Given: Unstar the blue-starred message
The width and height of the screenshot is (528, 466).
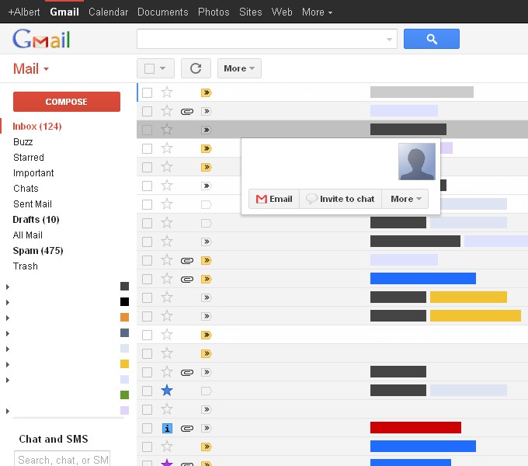Looking at the screenshot, I should coord(167,391).
